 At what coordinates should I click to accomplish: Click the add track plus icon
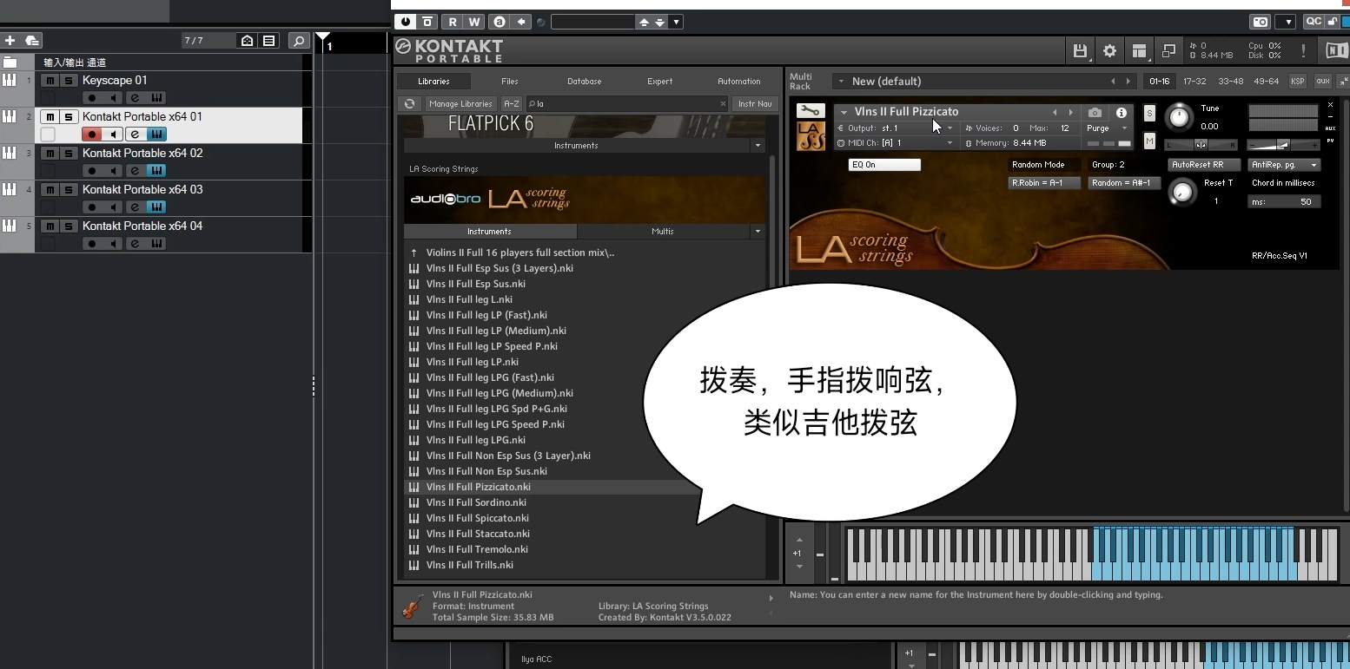coord(10,41)
